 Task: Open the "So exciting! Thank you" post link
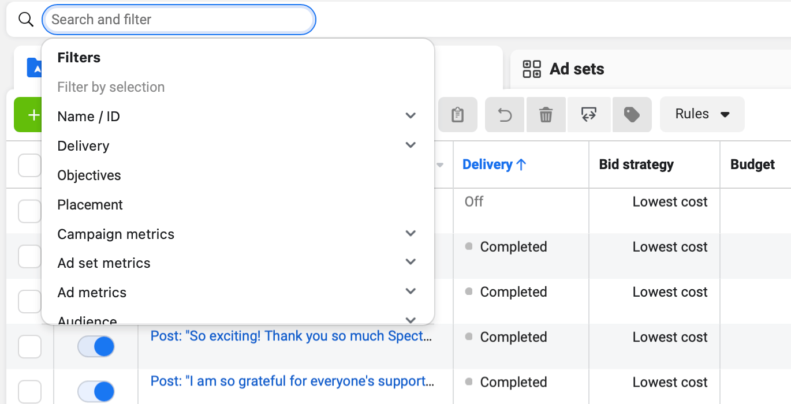292,336
